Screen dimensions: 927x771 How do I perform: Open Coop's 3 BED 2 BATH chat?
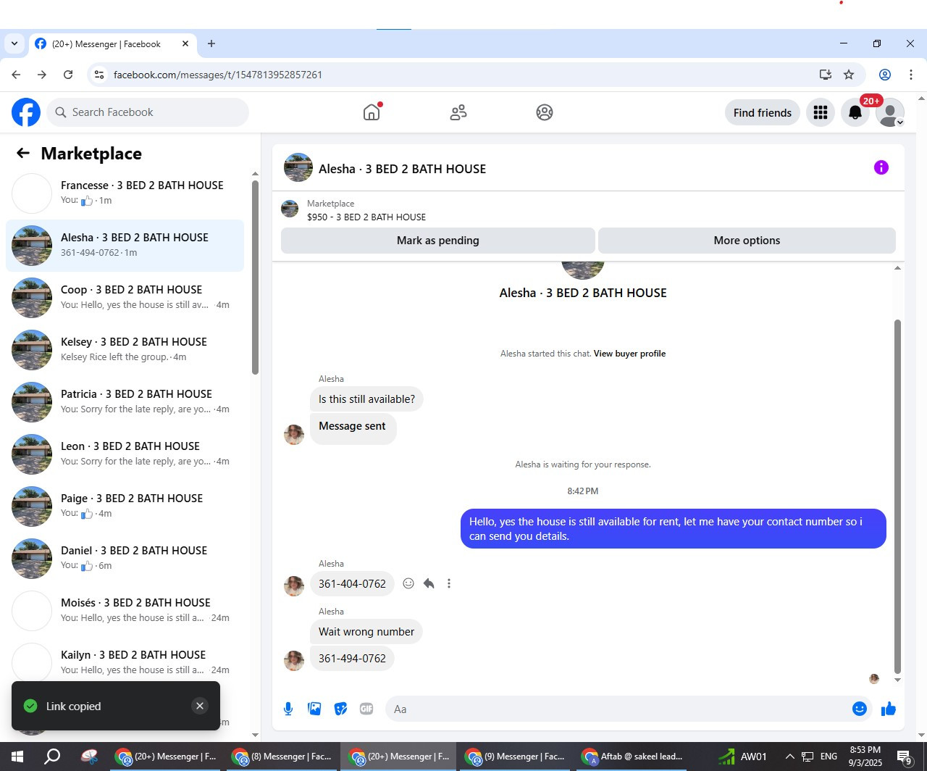(x=125, y=297)
